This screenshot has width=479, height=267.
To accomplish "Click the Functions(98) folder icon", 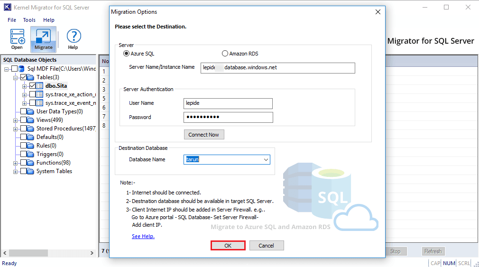I will tap(30, 163).
